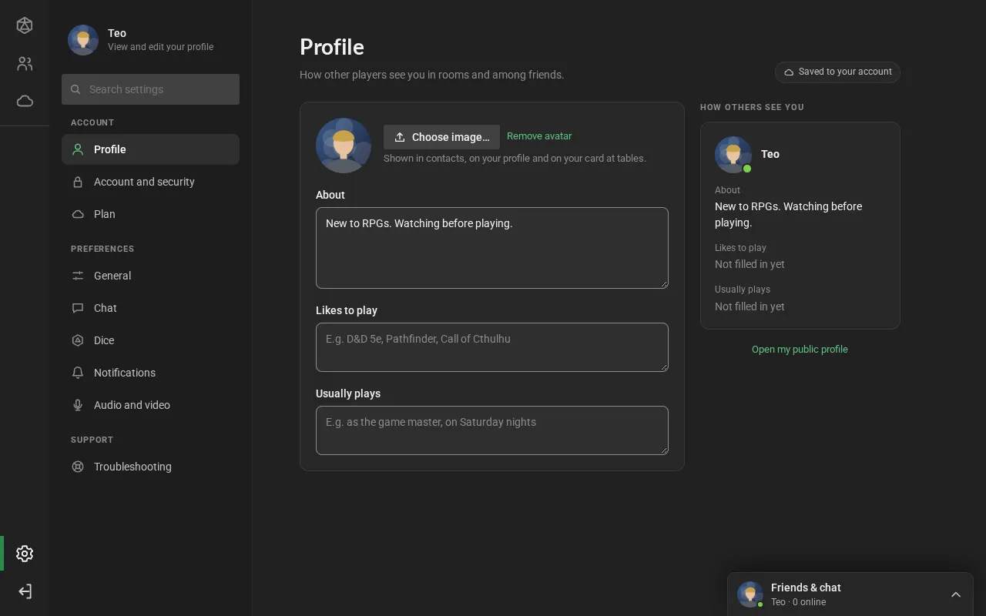Click the Remove avatar link
The image size is (986, 616).
pos(539,136)
